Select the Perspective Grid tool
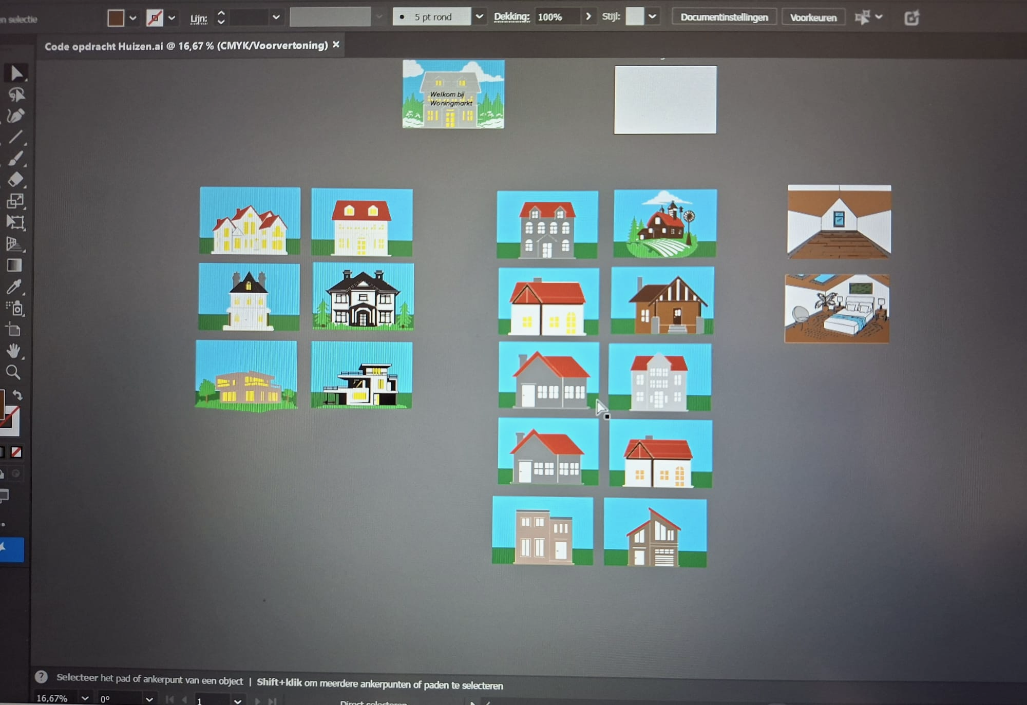 pos(14,244)
